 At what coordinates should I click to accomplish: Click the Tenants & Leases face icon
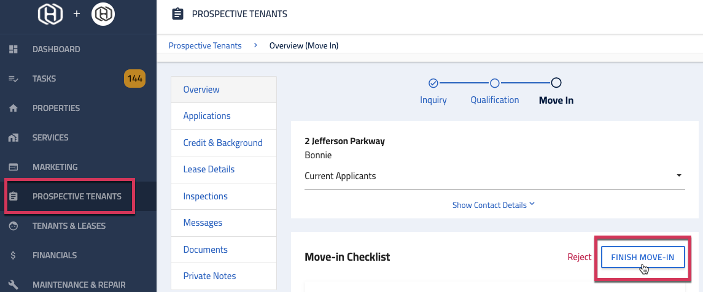pyautogui.click(x=14, y=226)
